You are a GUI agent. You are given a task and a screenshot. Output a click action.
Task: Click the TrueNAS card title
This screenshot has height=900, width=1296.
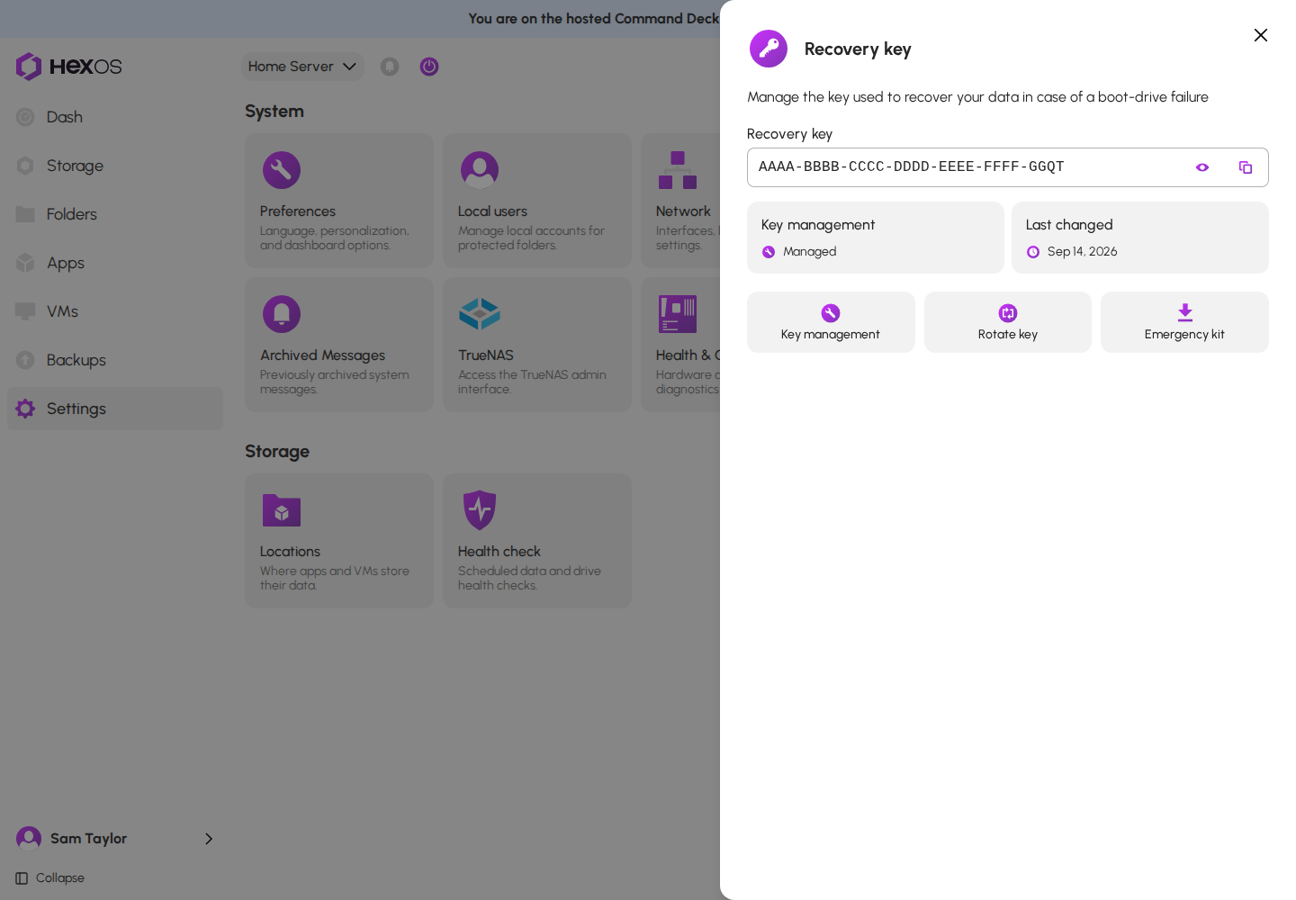point(486,355)
